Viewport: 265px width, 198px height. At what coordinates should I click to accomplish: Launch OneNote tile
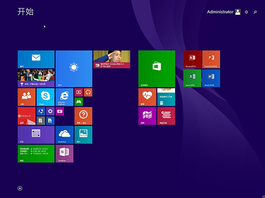[x=64, y=153]
